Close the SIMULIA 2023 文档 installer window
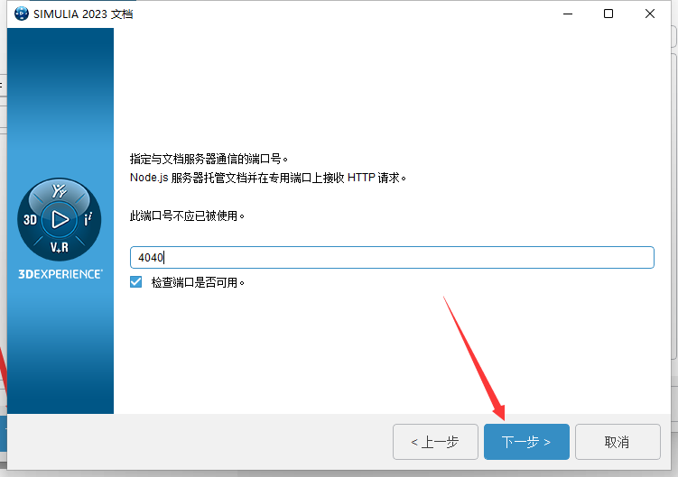The height and width of the screenshot is (477, 678). (x=649, y=14)
